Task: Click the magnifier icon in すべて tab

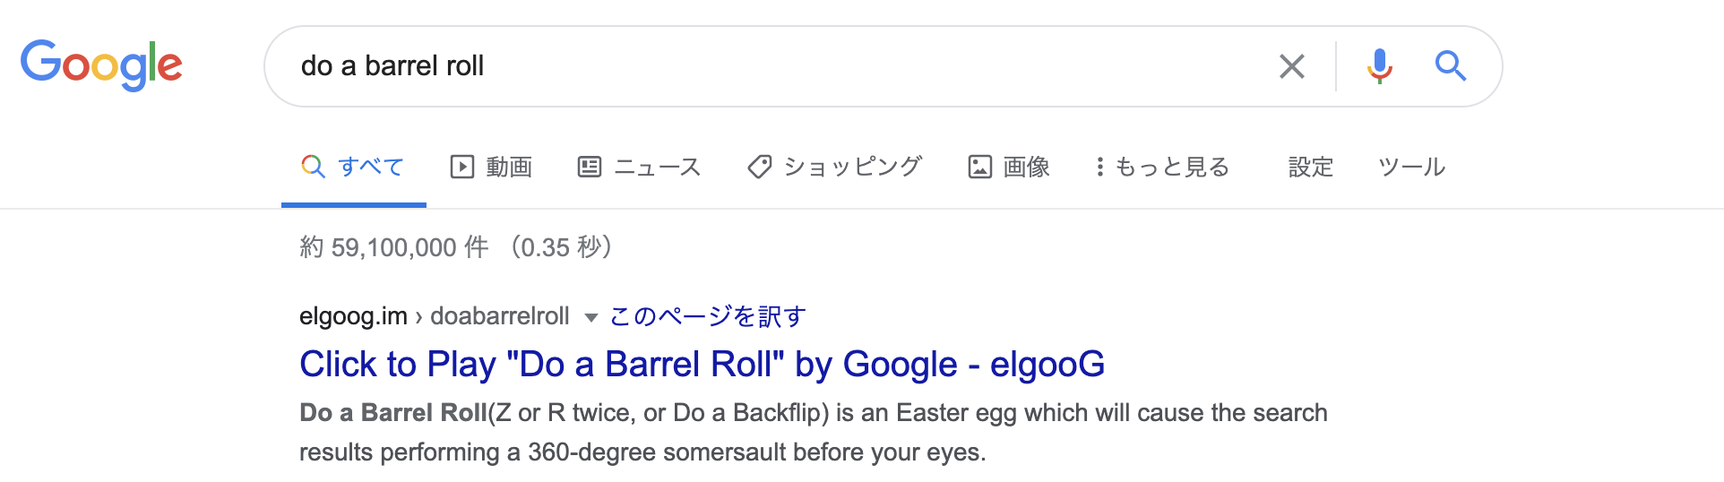Action: (313, 167)
